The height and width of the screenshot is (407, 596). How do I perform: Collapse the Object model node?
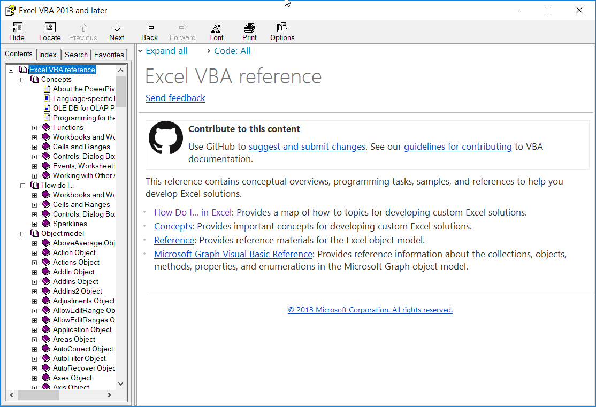click(x=23, y=234)
